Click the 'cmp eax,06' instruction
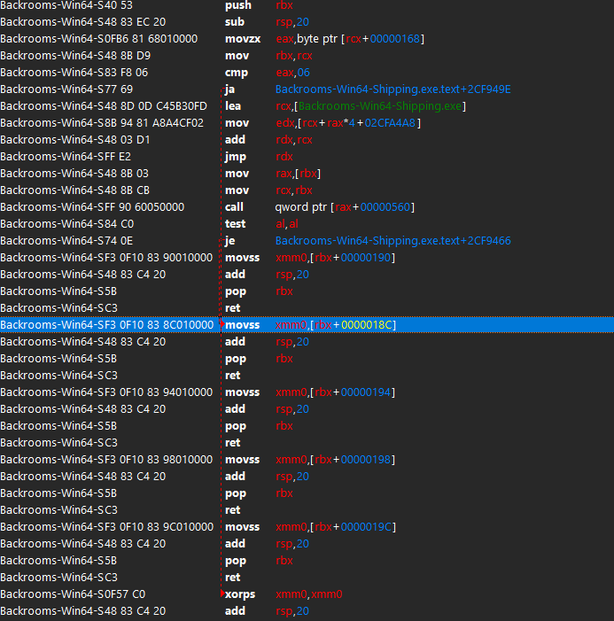 (x=307, y=73)
